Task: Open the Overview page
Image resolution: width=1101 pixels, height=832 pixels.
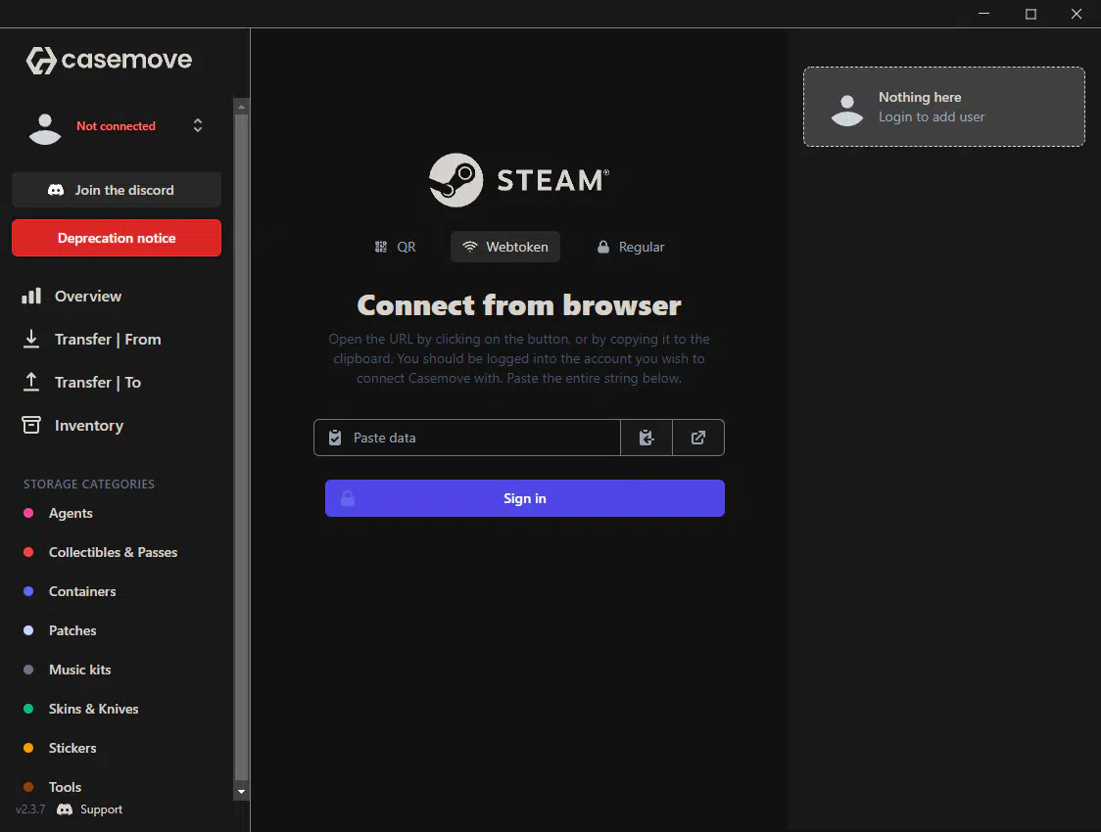Action: pyautogui.click(x=88, y=296)
